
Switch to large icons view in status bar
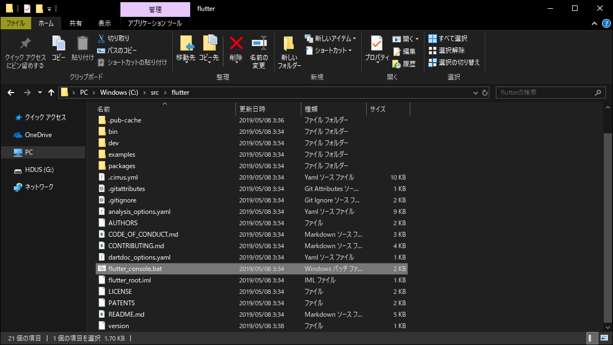pos(604,338)
